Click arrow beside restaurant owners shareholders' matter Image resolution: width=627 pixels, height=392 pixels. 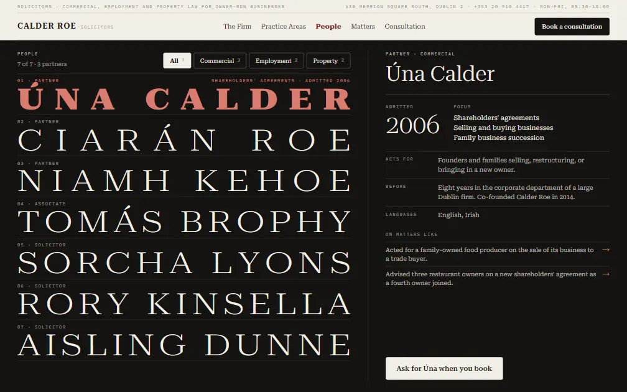click(x=606, y=274)
